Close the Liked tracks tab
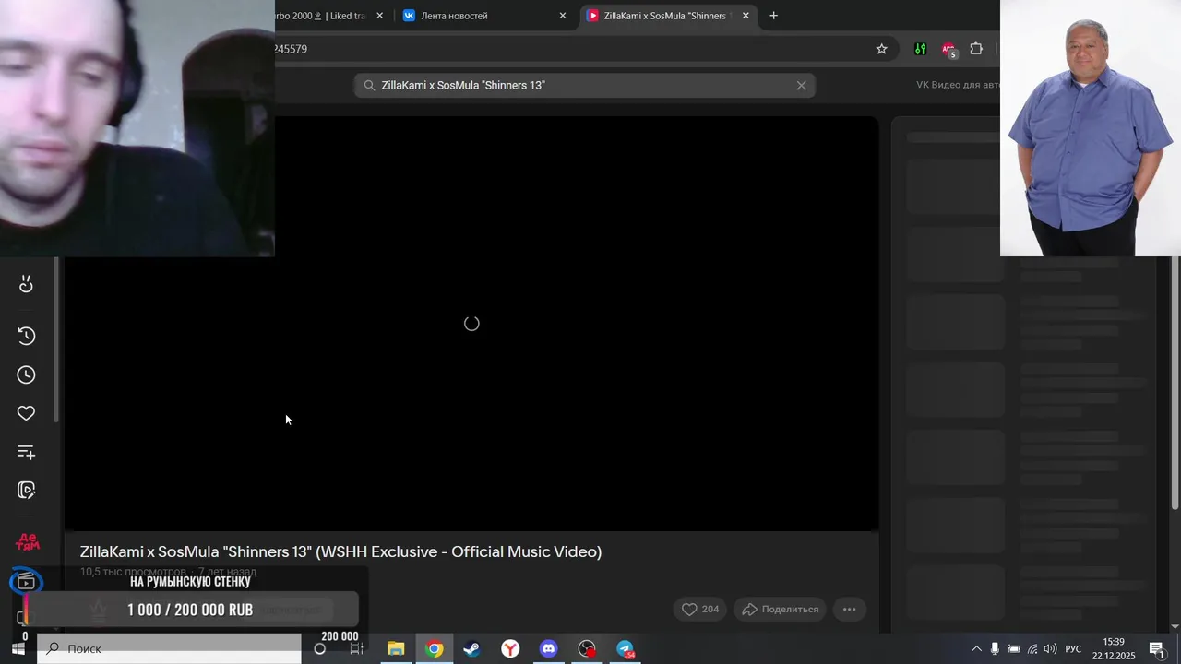Image resolution: width=1181 pixels, height=664 pixels. 379,16
